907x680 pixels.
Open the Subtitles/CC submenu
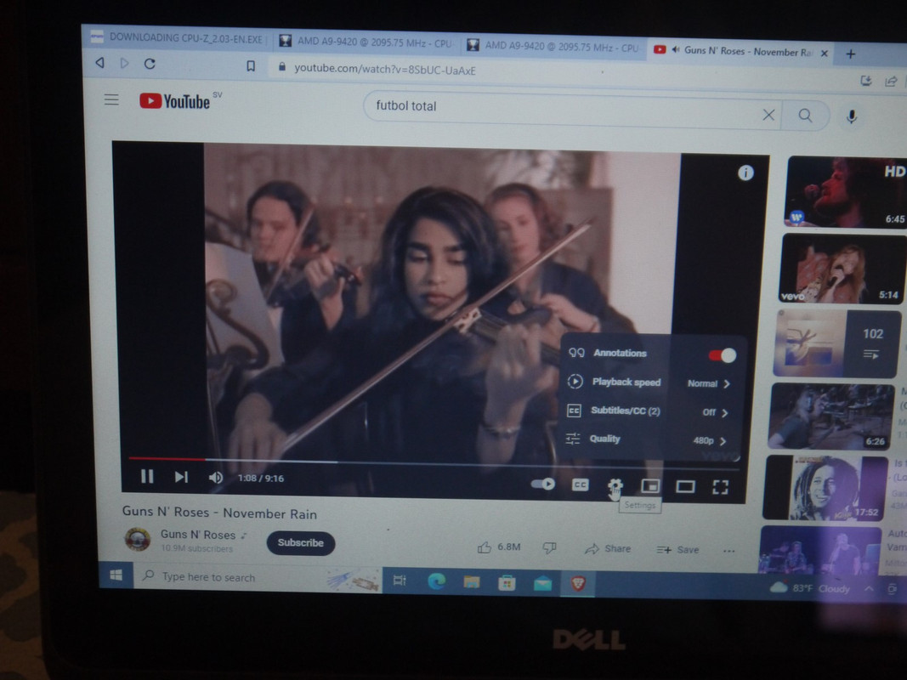click(648, 411)
